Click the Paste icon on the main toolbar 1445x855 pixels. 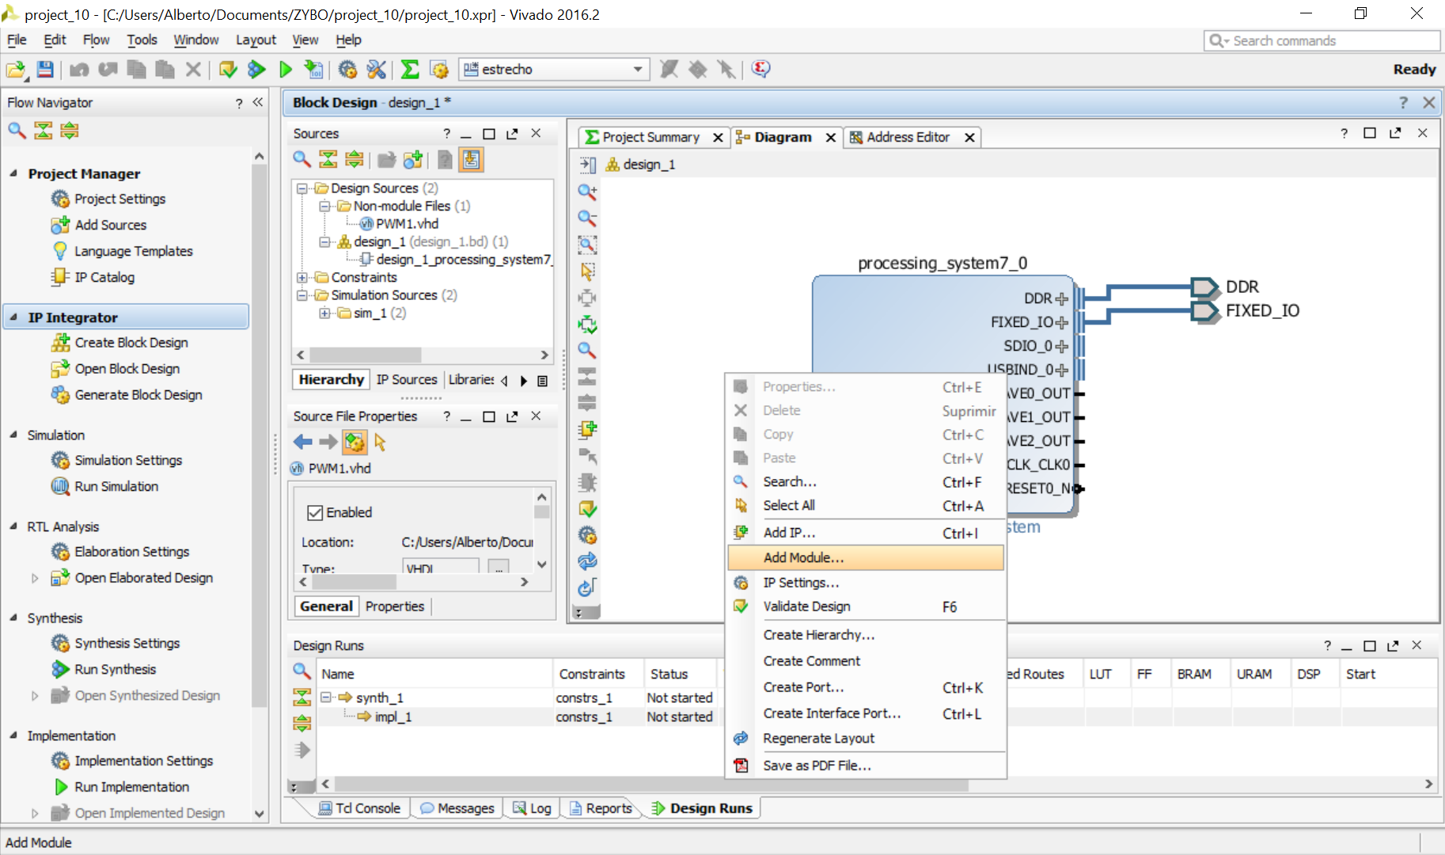click(164, 69)
